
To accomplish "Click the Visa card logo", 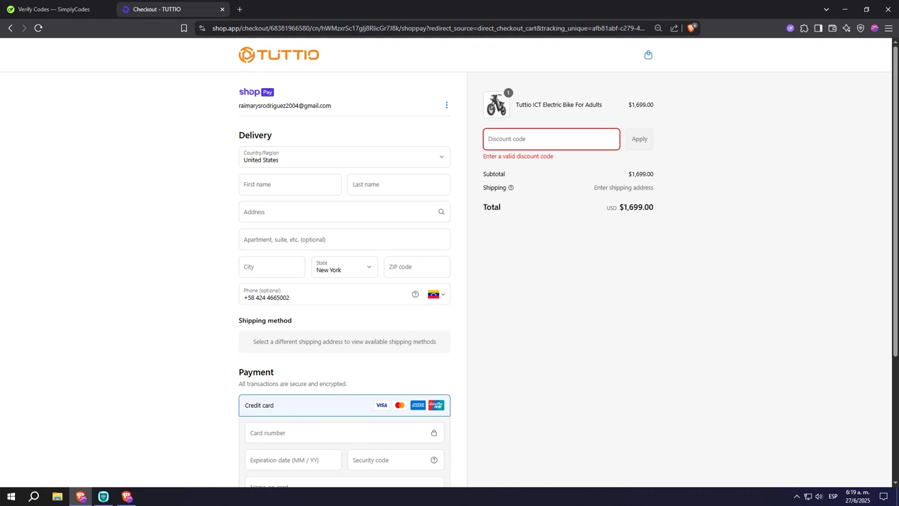I will 382,406.
